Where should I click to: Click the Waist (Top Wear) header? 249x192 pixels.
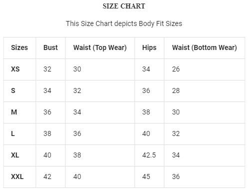[x=100, y=48]
